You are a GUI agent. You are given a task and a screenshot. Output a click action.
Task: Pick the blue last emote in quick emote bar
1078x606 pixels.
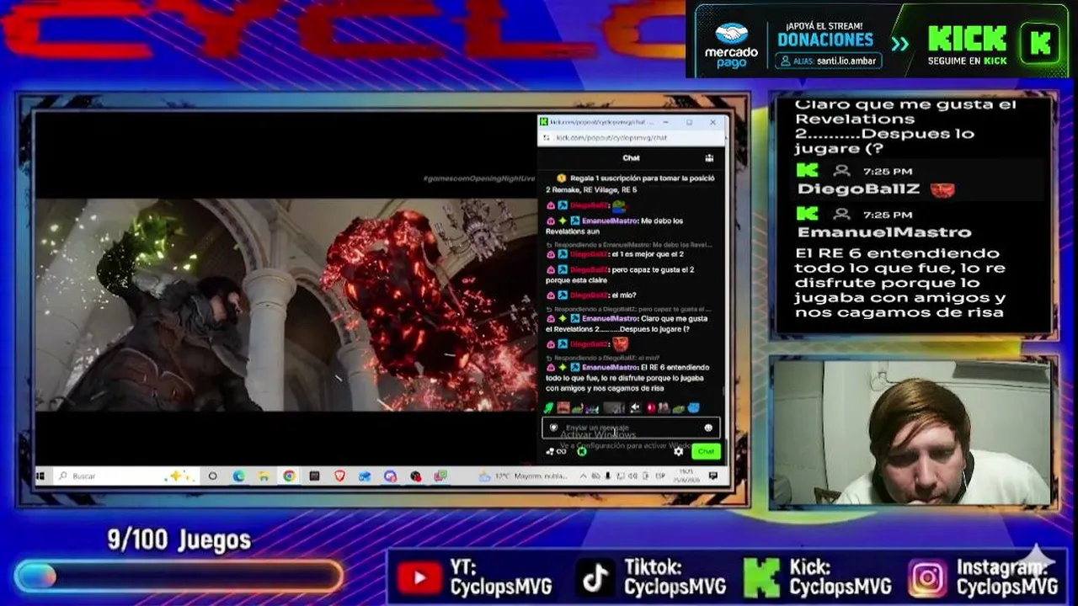tap(693, 408)
